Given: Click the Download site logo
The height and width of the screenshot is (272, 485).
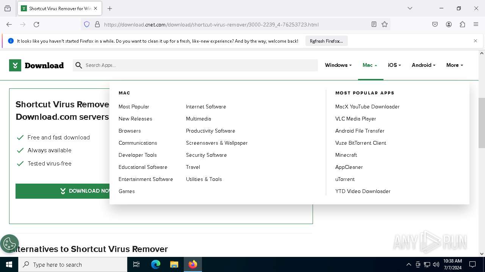Looking at the screenshot, I should [x=36, y=65].
